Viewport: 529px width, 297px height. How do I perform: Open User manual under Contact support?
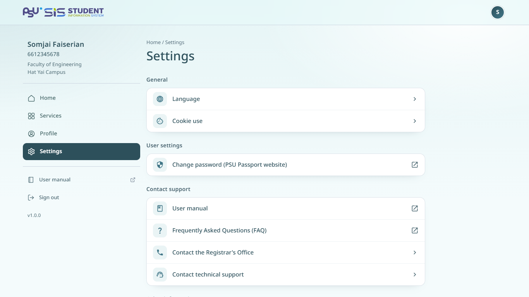(x=286, y=208)
